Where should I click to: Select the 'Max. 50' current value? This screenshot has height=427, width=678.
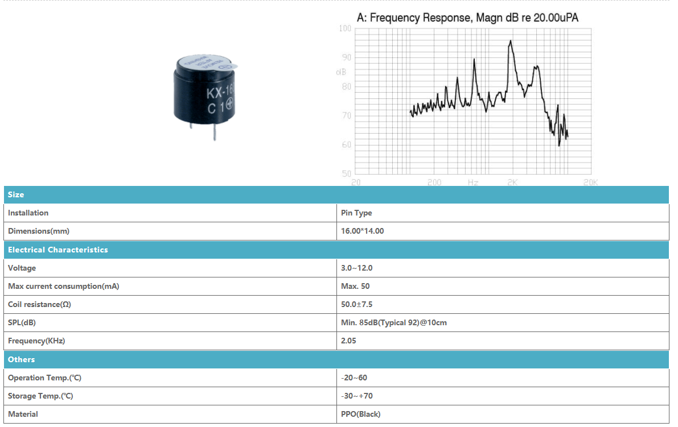pyautogui.click(x=355, y=286)
